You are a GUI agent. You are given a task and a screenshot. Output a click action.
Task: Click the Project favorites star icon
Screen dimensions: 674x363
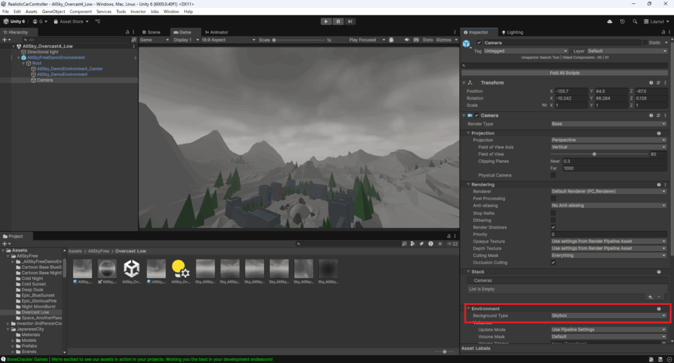point(440,244)
